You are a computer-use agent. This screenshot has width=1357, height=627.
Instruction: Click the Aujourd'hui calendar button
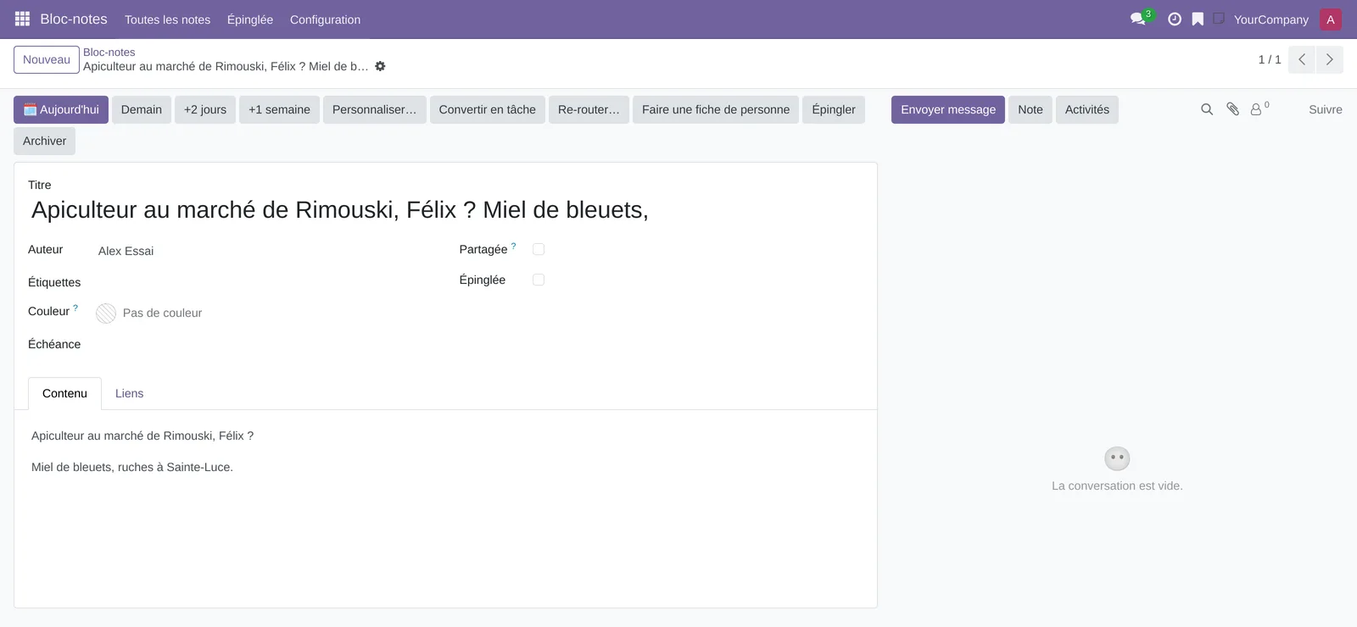pyautogui.click(x=61, y=109)
